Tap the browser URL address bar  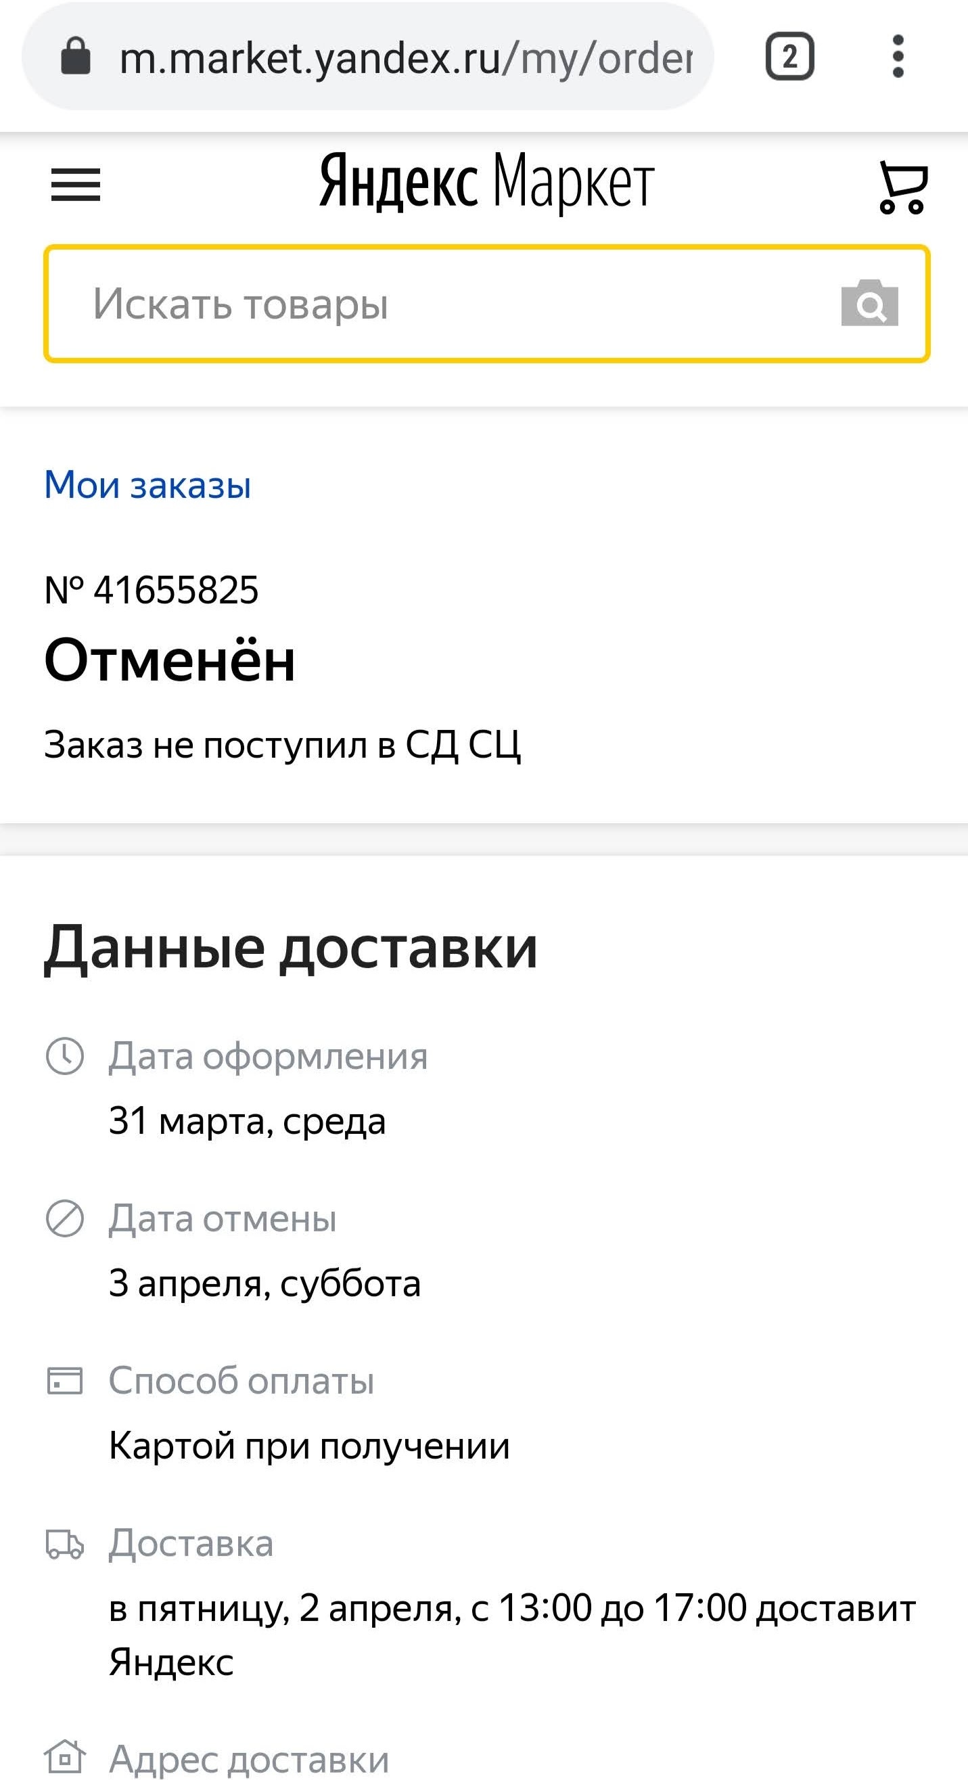(x=405, y=58)
